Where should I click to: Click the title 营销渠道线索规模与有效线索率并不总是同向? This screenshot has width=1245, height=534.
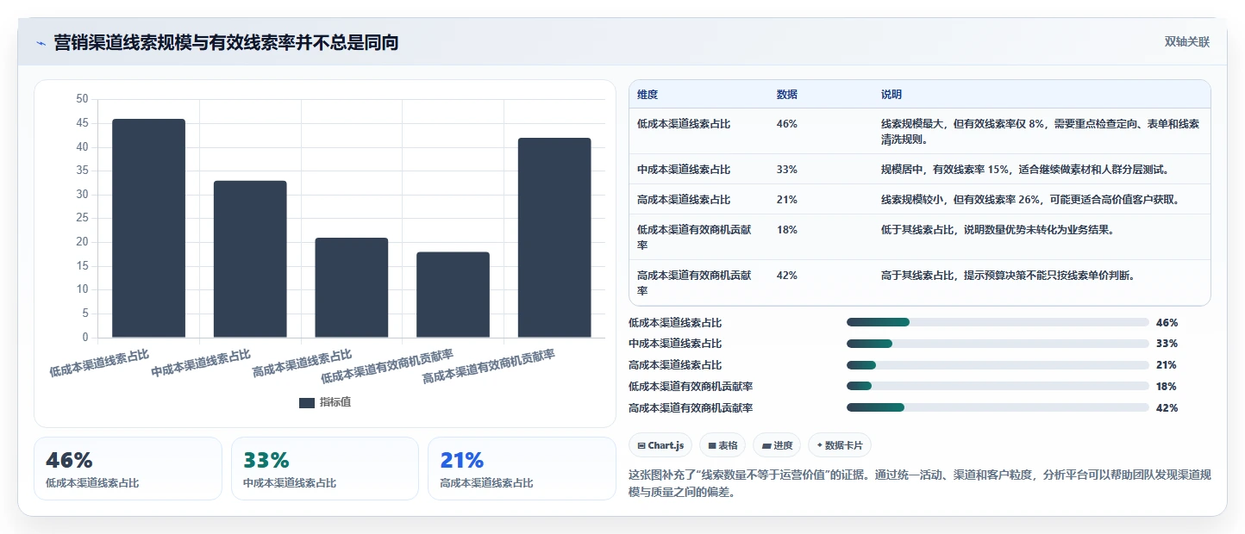(x=226, y=42)
